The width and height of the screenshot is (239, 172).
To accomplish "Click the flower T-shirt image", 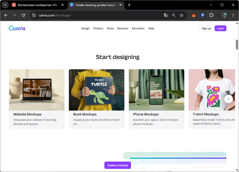I will pyautogui.click(x=212, y=90).
